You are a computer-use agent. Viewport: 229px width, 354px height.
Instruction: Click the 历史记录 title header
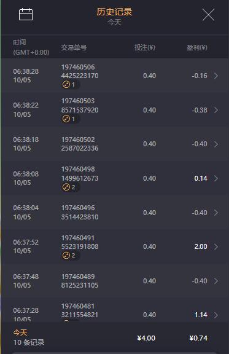(x=114, y=12)
